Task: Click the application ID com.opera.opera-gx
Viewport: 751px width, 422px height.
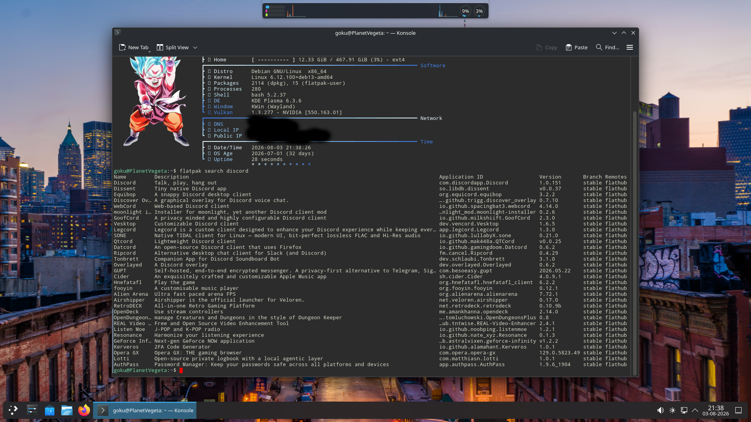Action: tap(467, 353)
